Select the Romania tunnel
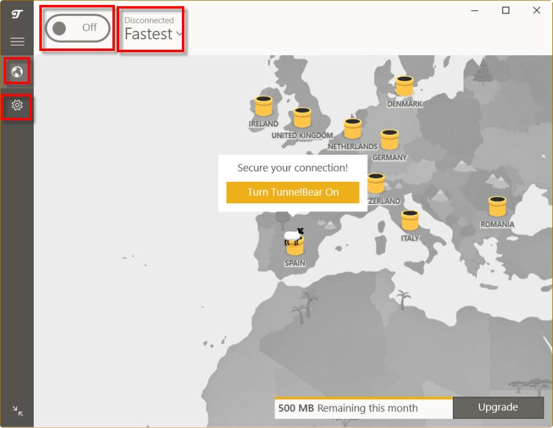The width and height of the screenshot is (553, 428). tap(497, 206)
